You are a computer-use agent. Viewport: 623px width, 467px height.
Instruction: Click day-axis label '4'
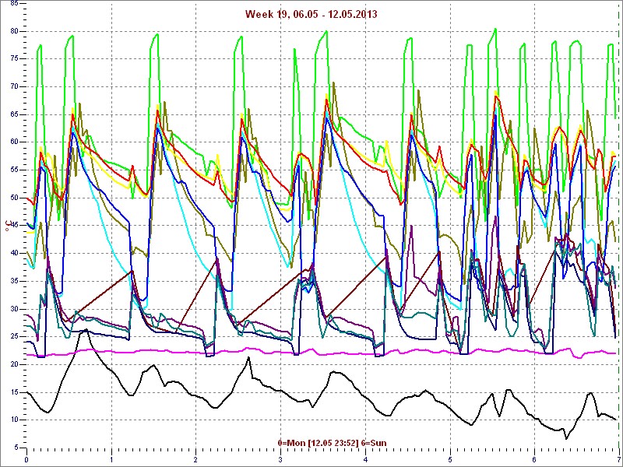365,460
